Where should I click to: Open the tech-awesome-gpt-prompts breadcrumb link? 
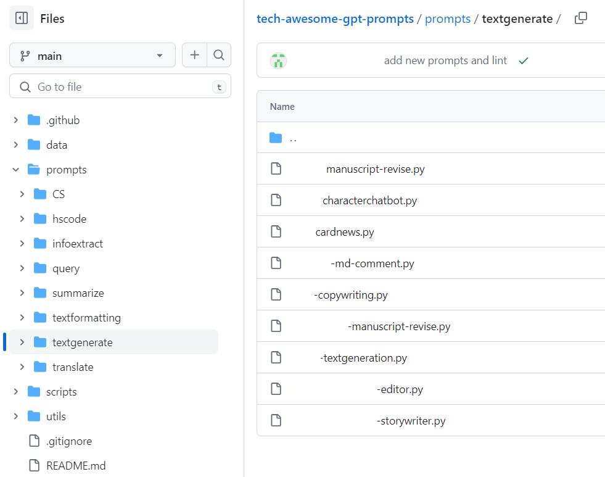335,19
